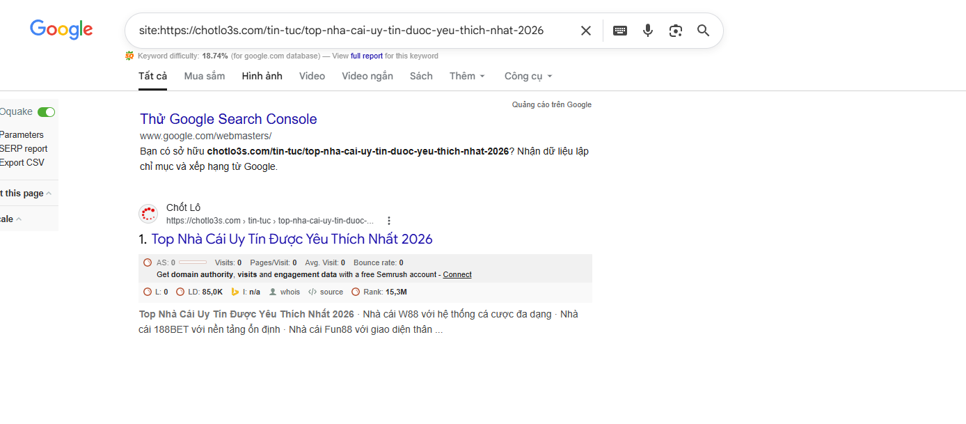This screenshot has width=966, height=424.
Task: Click the Semrush Connect link
Action: pyautogui.click(x=457, y=274)
